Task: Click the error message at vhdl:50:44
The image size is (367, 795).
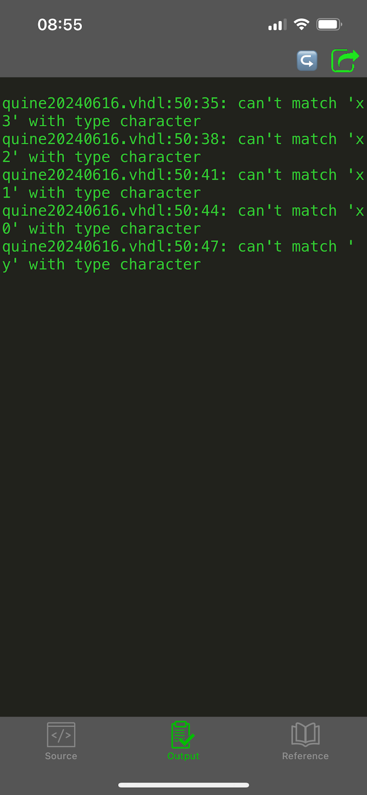Action: click(114, 211)
